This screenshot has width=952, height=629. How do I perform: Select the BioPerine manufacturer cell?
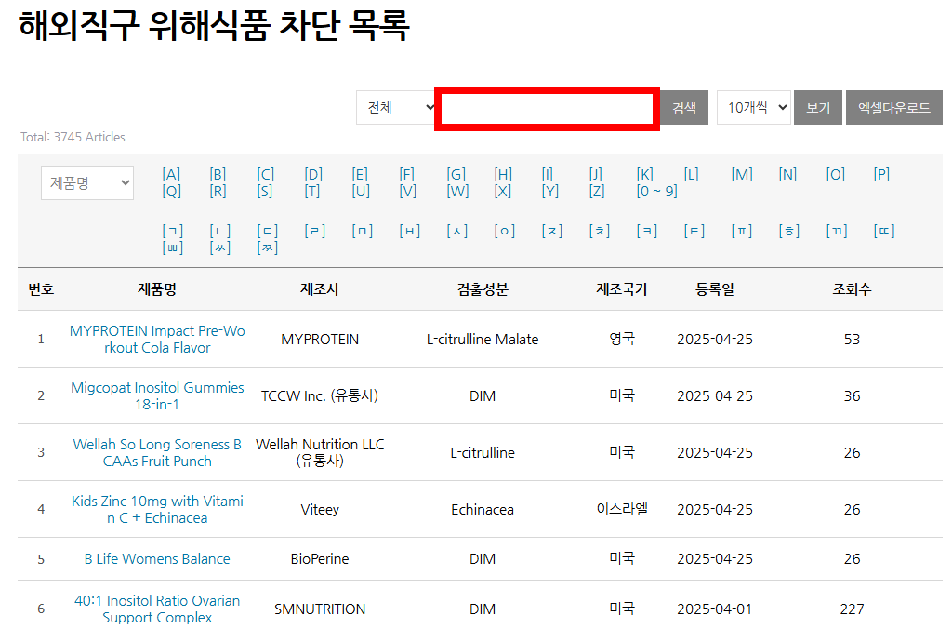click(x=320, y=558)
